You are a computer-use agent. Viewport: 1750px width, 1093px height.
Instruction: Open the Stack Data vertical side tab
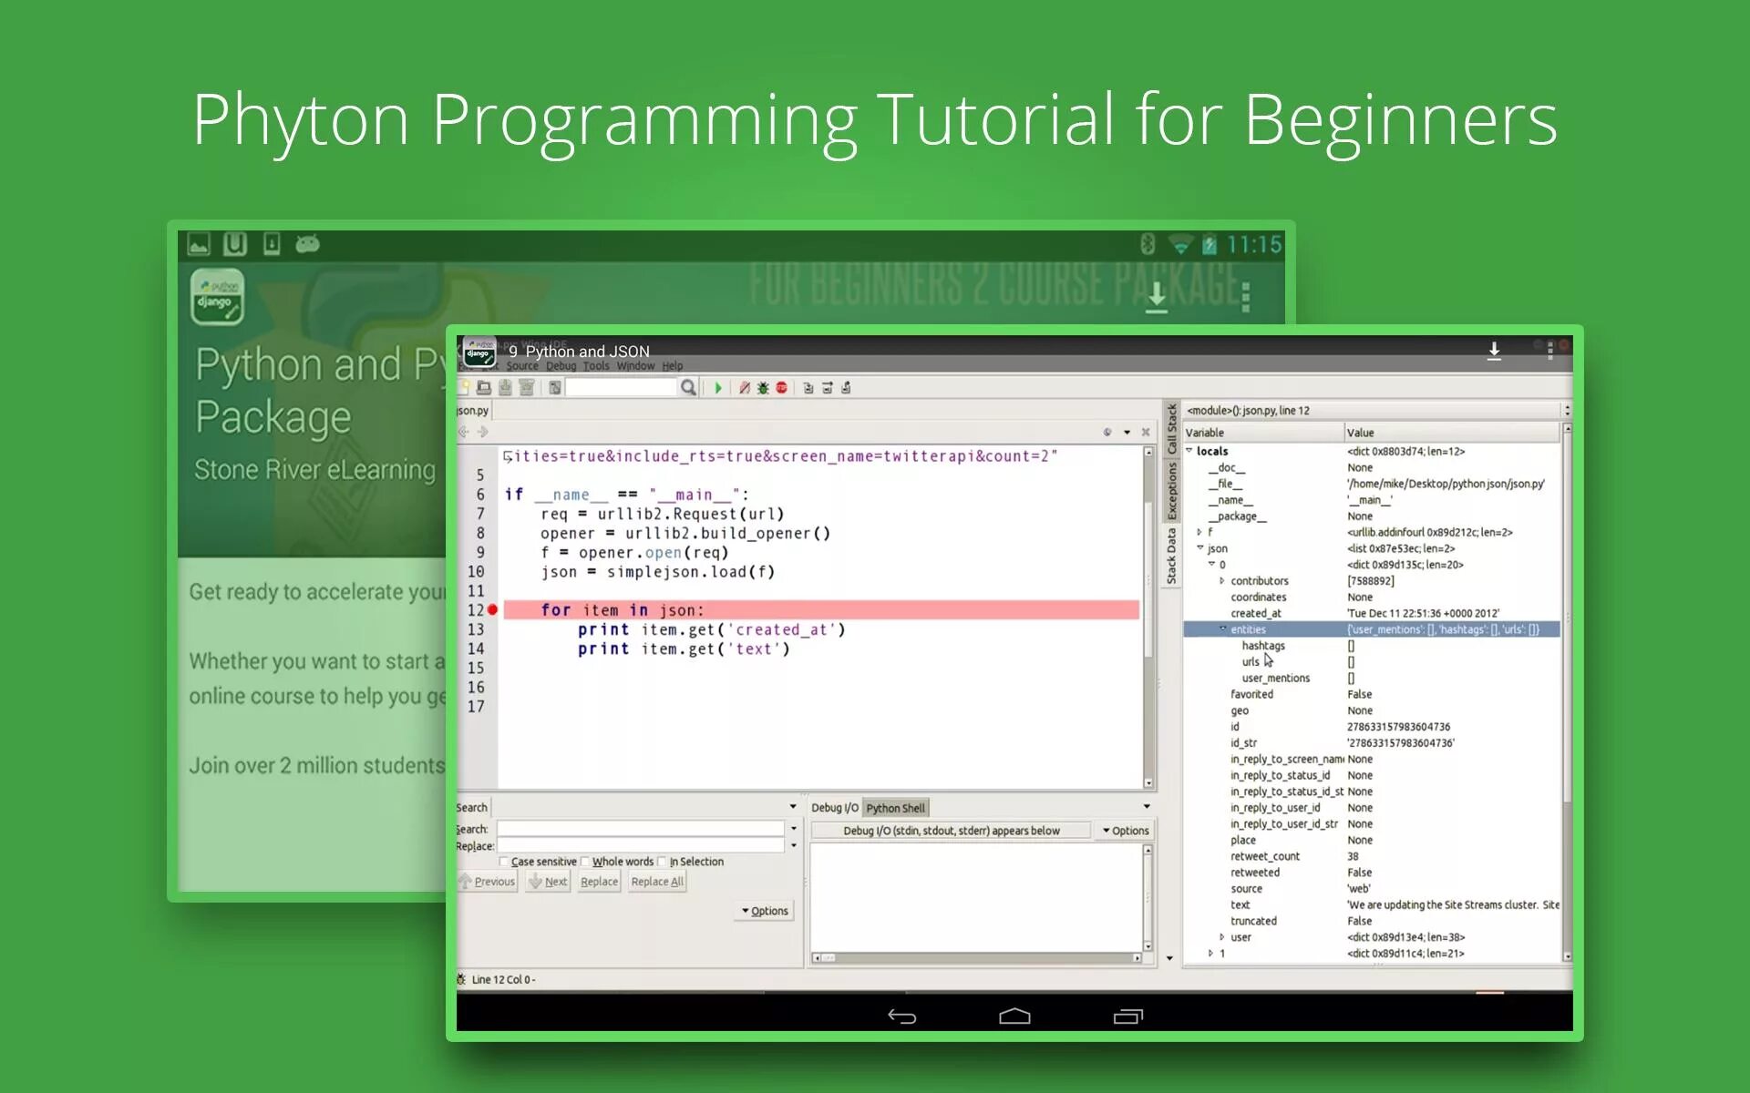click(1172, 557)
